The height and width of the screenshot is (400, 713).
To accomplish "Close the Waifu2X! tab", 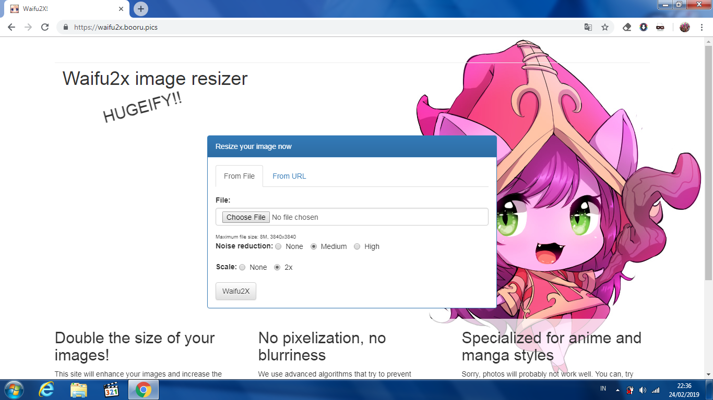I will tap(121, 9).
